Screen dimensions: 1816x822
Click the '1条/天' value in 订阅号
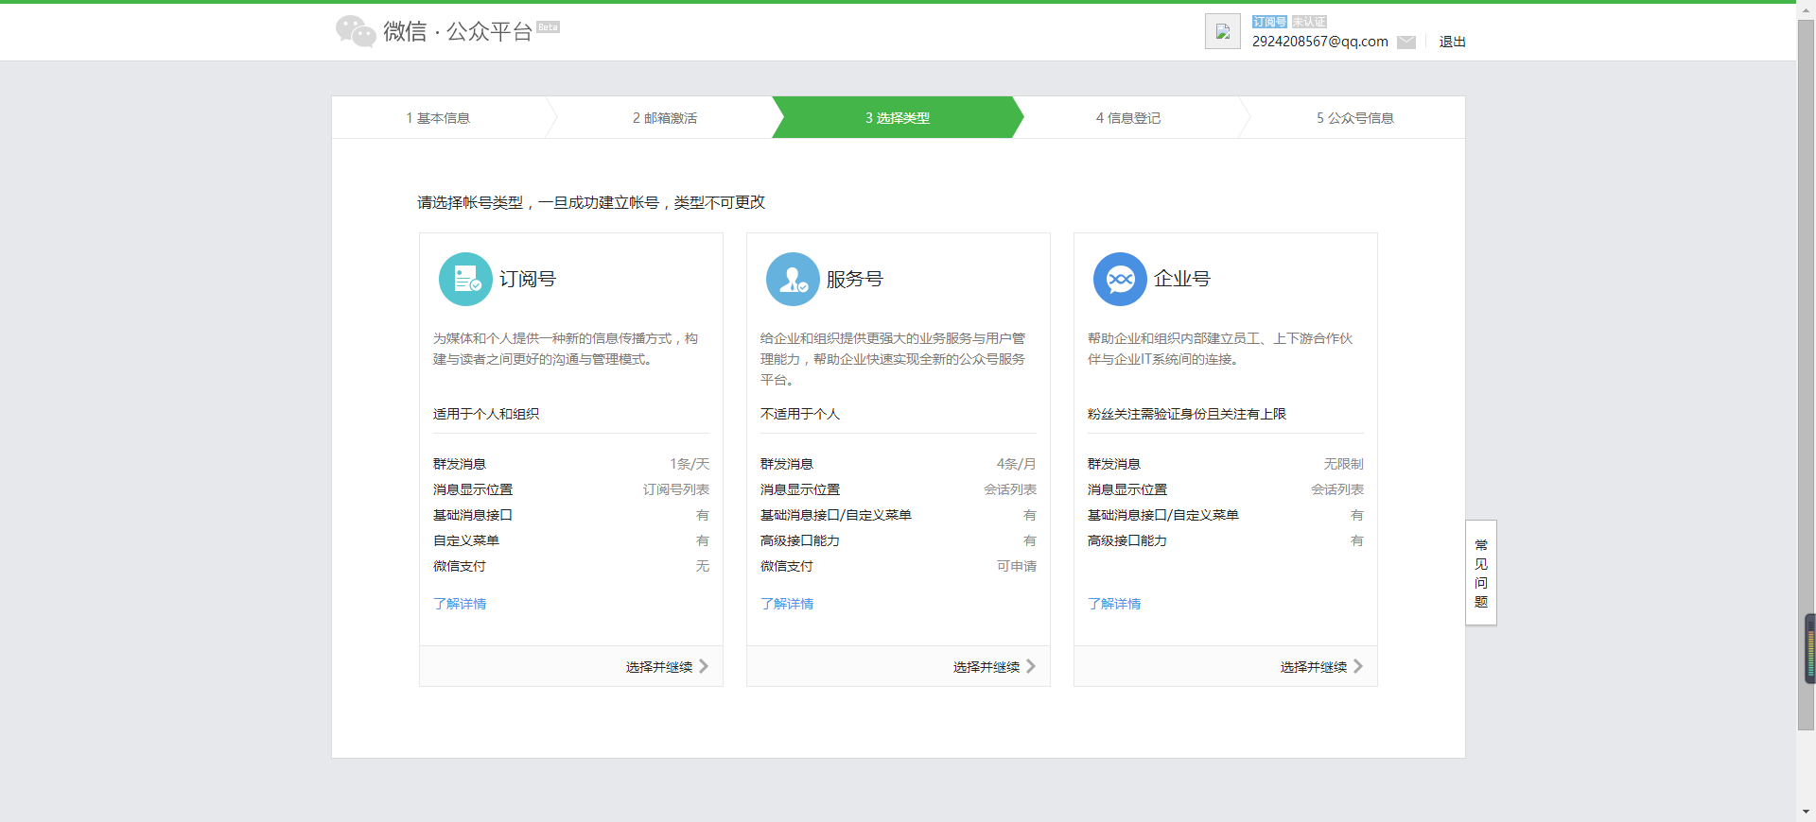[x=690, y=464]
